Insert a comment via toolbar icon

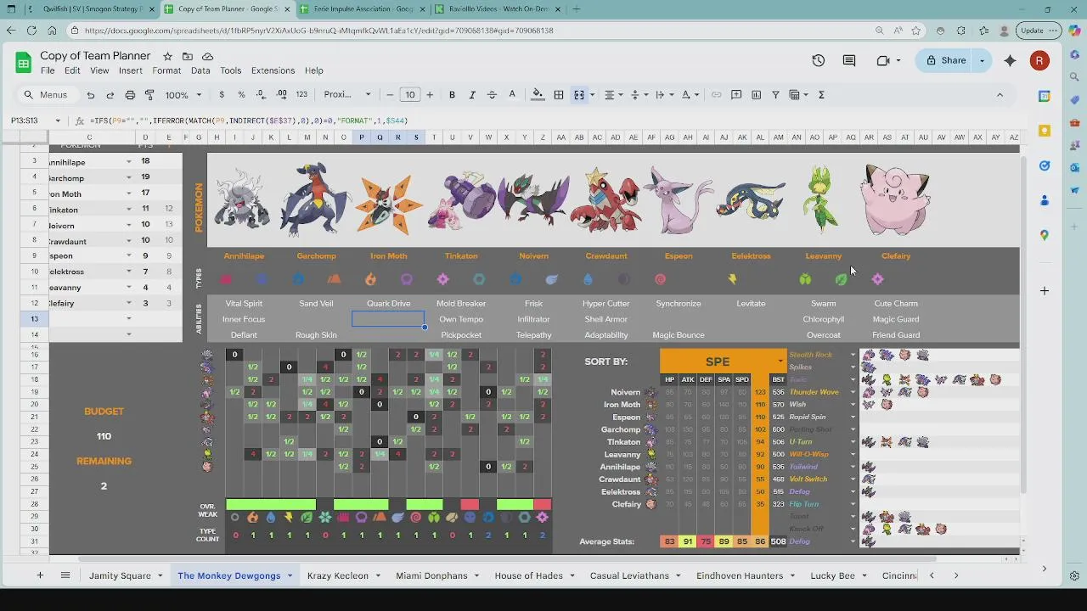coord(736,95)
